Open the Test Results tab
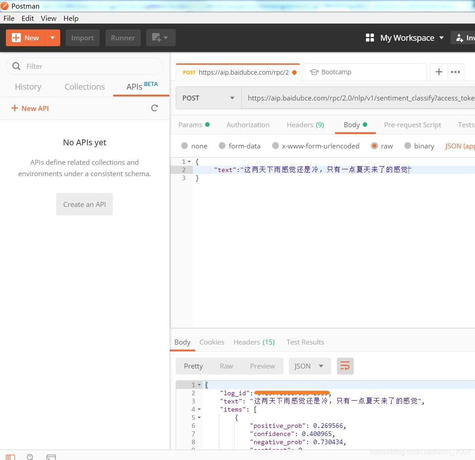475x460 pixels. click(x=305, y=342)
